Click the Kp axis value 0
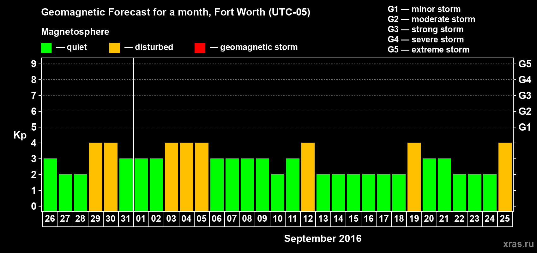537x253 pixels. [34, 206]
